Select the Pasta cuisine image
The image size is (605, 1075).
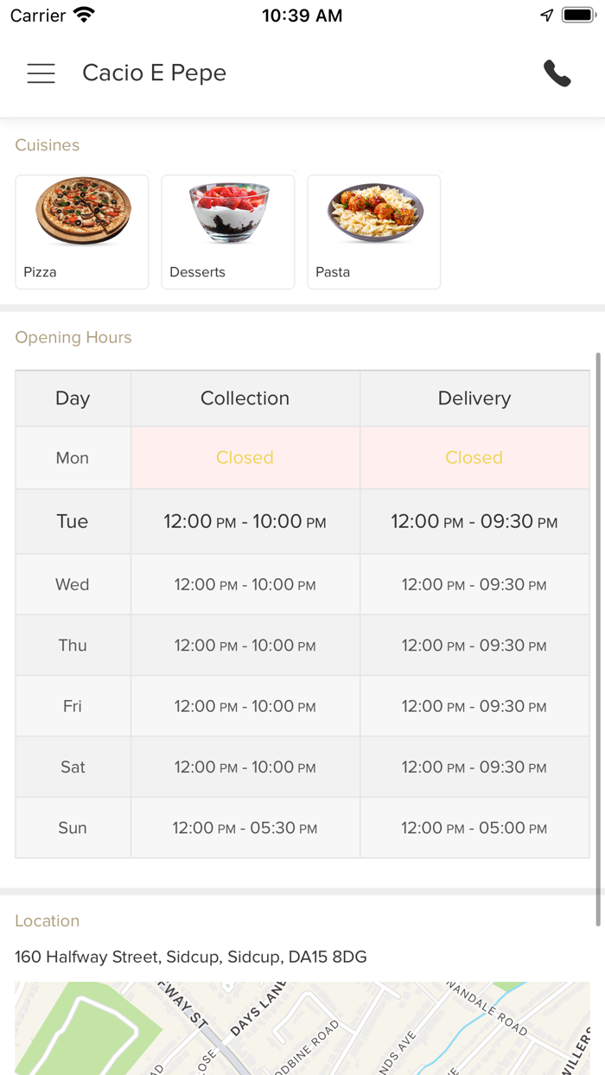(x=374, y=213)
